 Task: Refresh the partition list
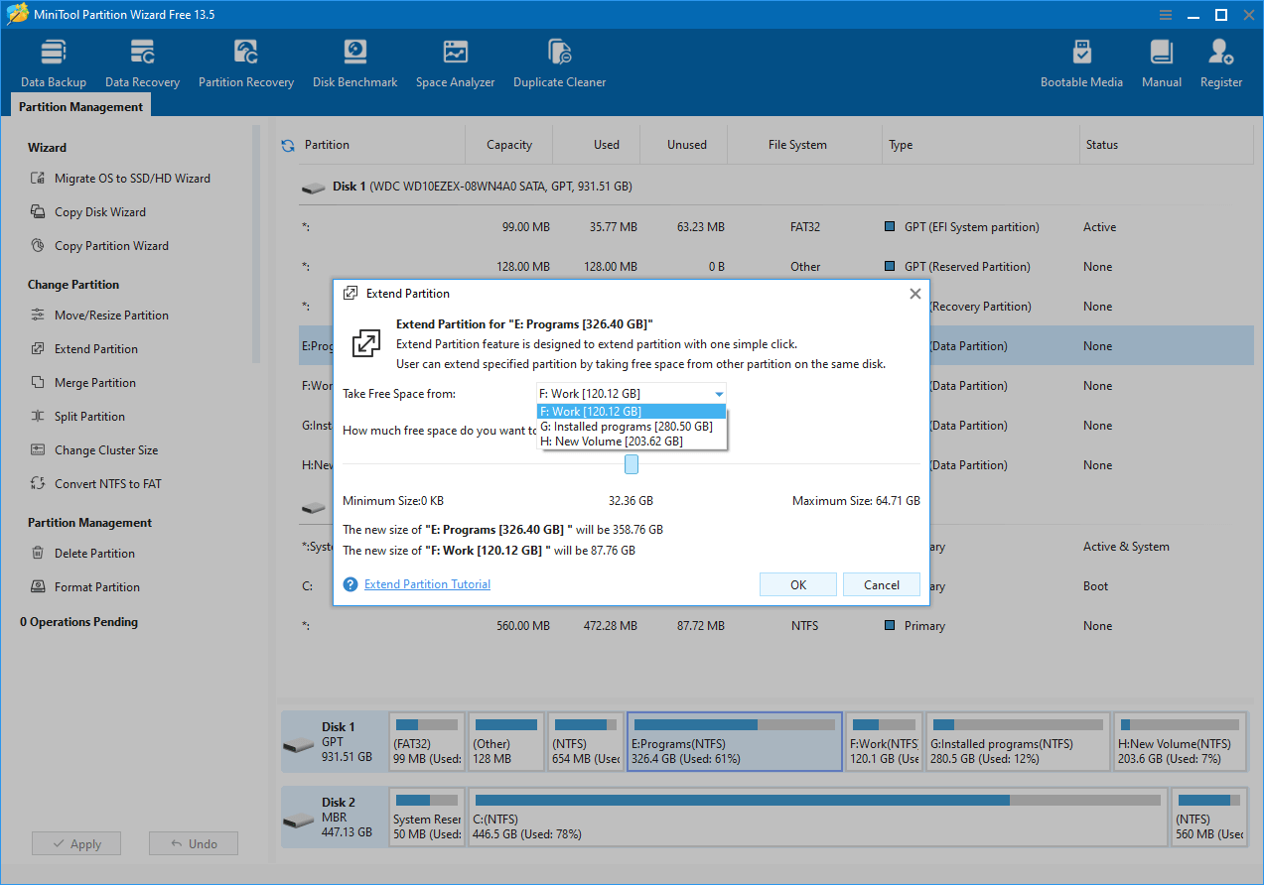pyautogui.click(x=288, y=145)
